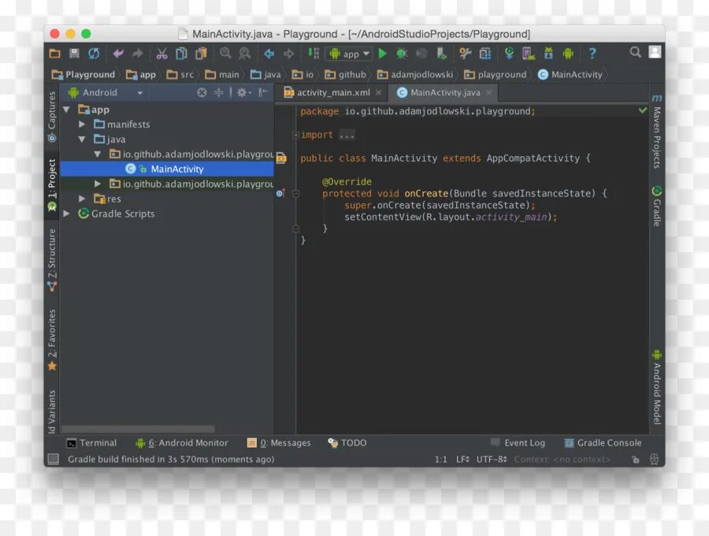Open Android Device Monitor icon

pyautogui.click(x=568, y=54)
